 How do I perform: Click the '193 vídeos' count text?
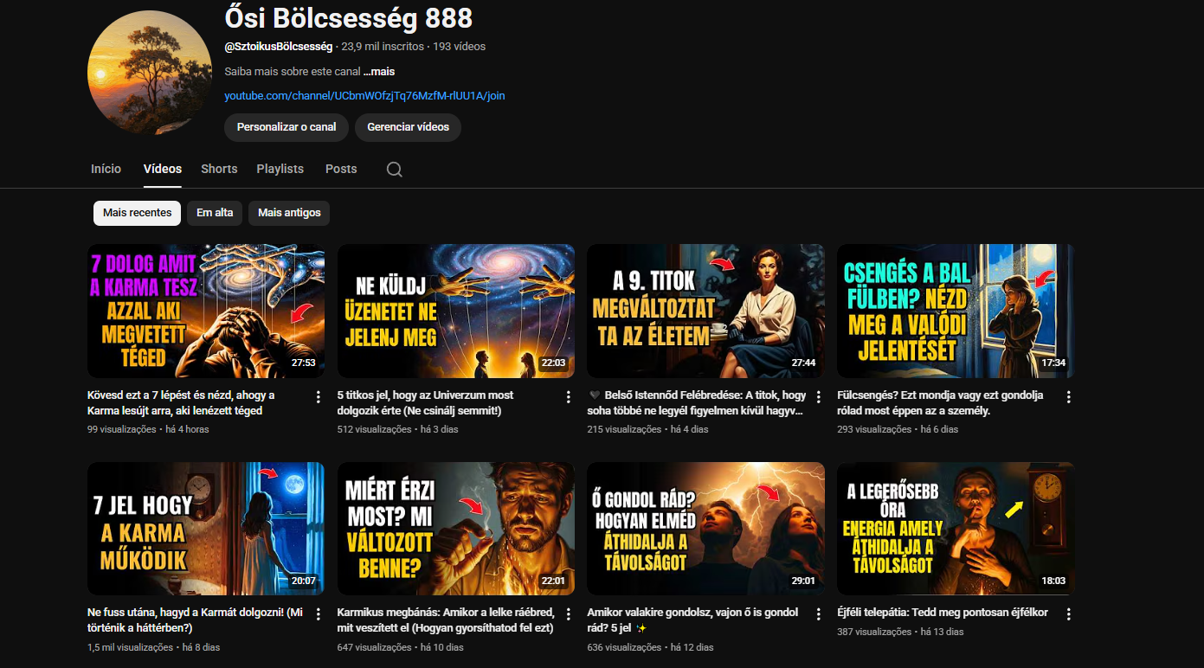tap(460, 47)
